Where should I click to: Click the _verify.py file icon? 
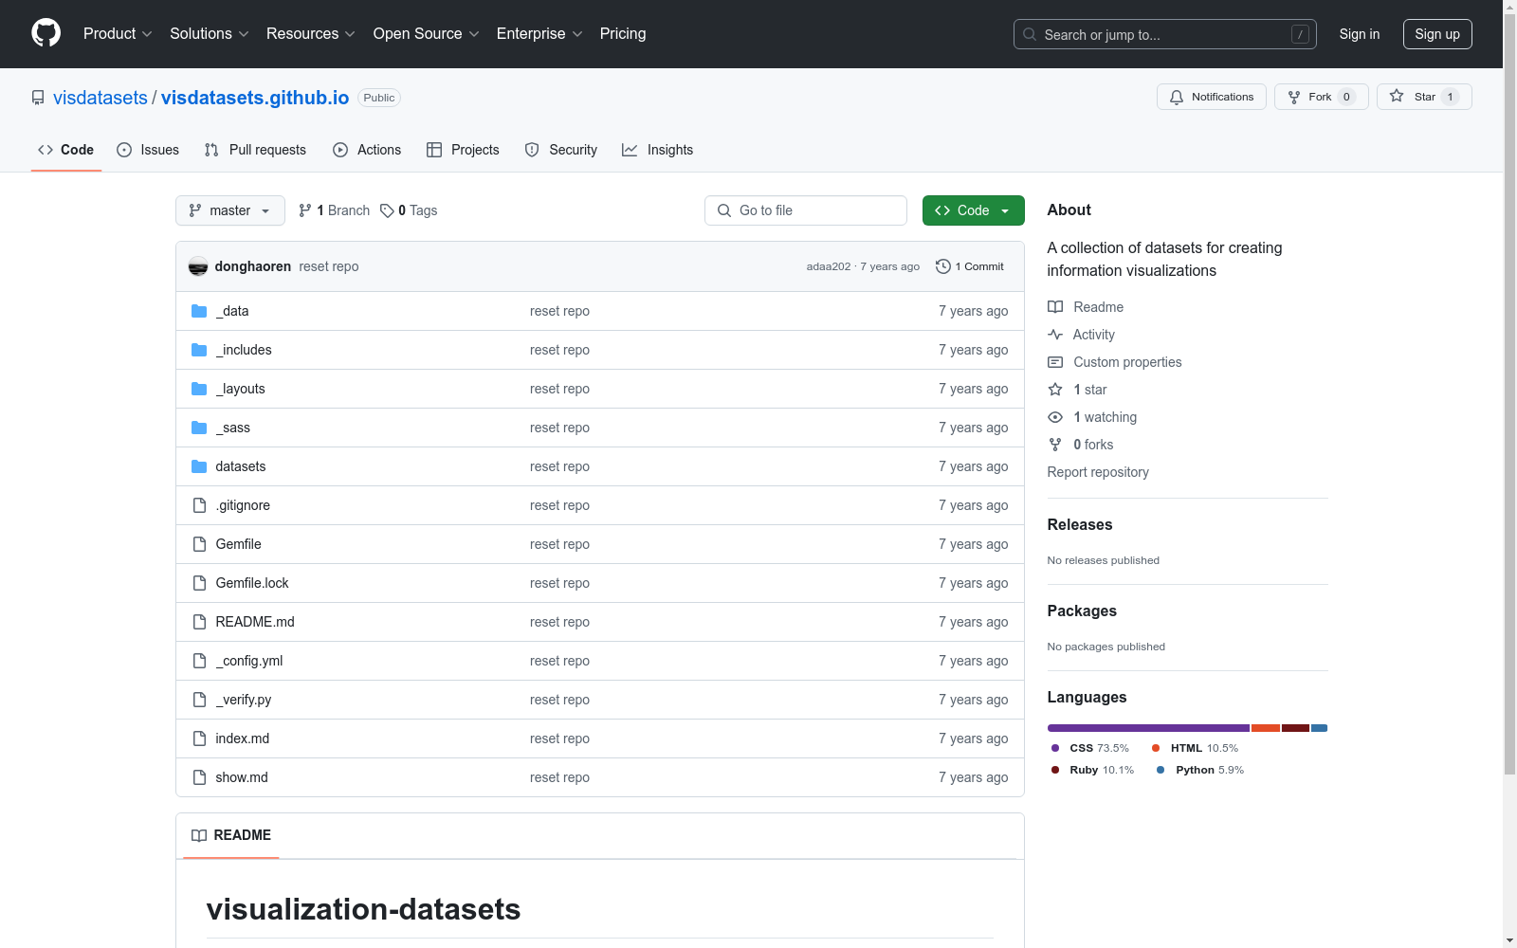[199, 700]
